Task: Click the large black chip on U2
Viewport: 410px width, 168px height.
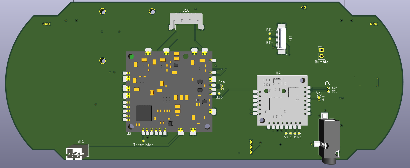Action: pos(144,113)
